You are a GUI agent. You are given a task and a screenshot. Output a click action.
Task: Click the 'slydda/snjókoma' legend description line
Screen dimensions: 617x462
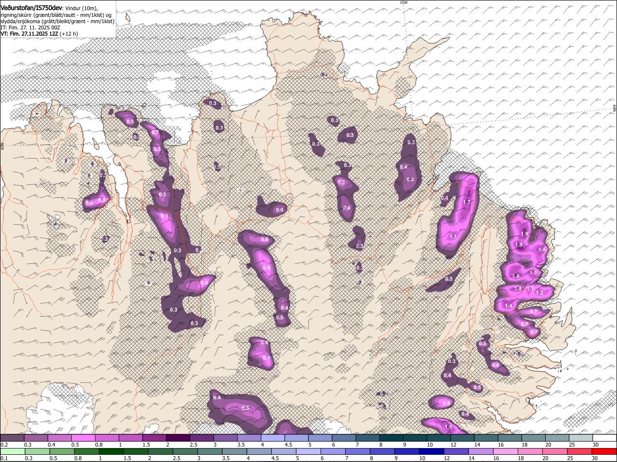[57, 21]
